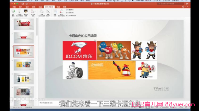Click the Share user icon

187,4
